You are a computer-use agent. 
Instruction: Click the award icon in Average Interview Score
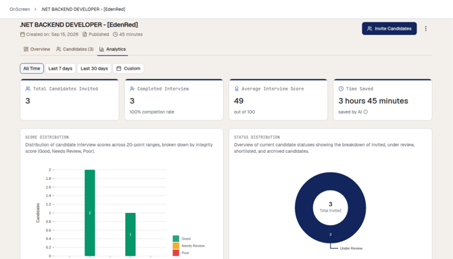(x=237, y=89)
